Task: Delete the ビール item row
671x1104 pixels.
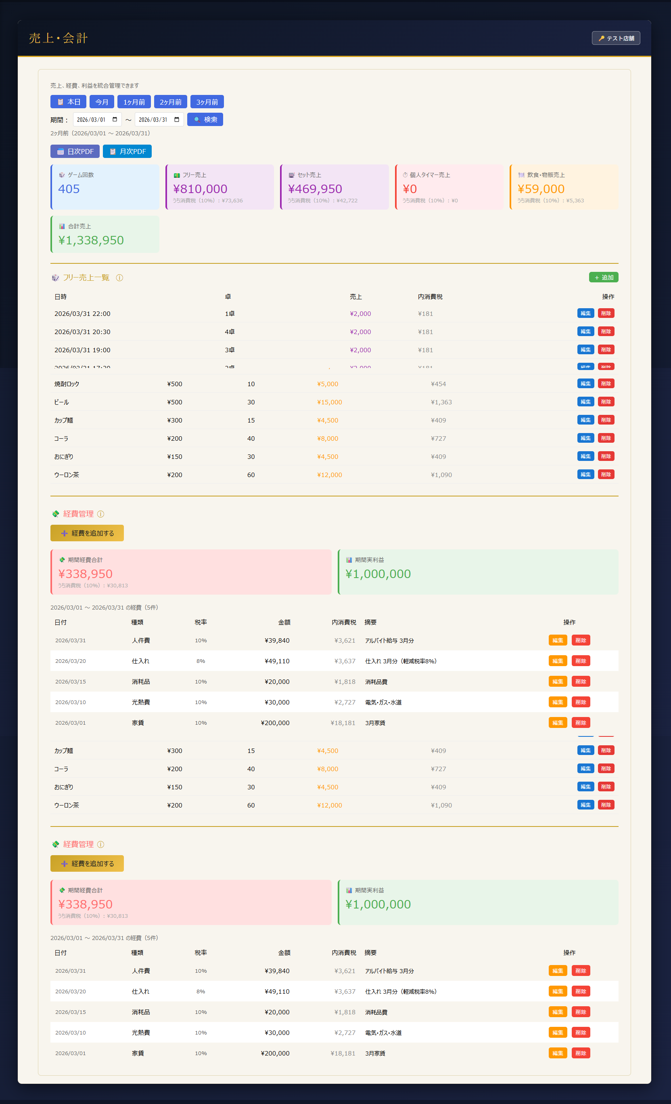Action: tap(606, 402)
